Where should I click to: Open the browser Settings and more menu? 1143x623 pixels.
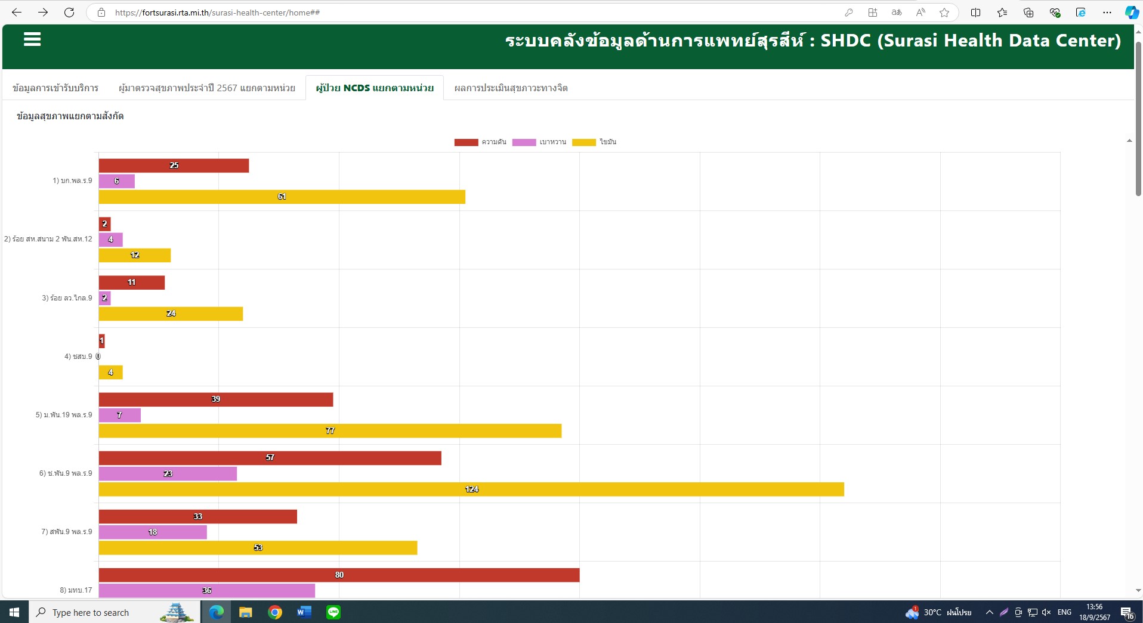coord(1107,13)
